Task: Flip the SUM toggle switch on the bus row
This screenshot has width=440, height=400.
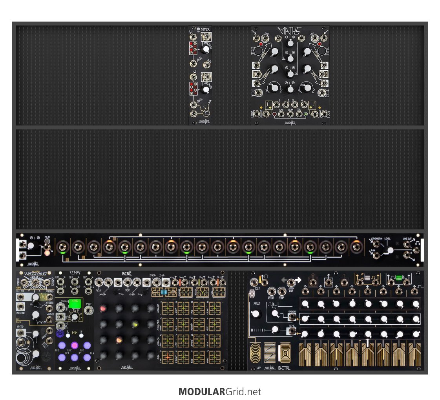Action: click(x=47, y=247)
